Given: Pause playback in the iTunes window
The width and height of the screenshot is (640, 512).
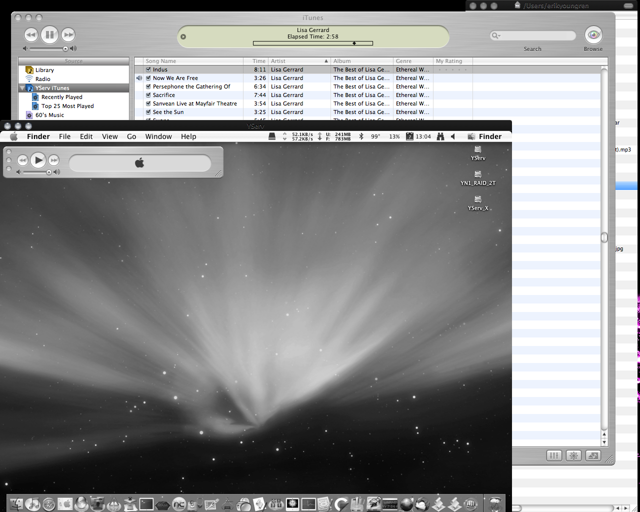Looking at the screenshot, I should pyautogui.click(x=49, y=34).
